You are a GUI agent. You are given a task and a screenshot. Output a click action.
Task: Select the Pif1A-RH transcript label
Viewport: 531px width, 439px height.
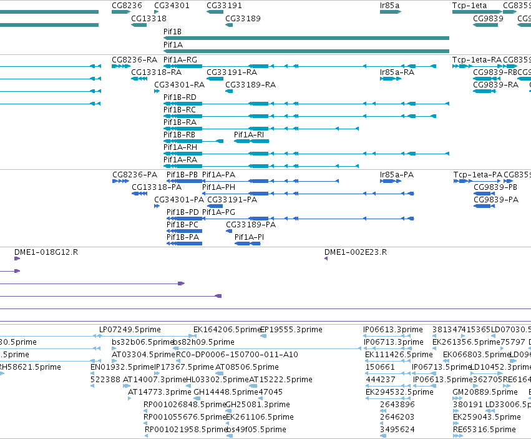coord(180,147)
